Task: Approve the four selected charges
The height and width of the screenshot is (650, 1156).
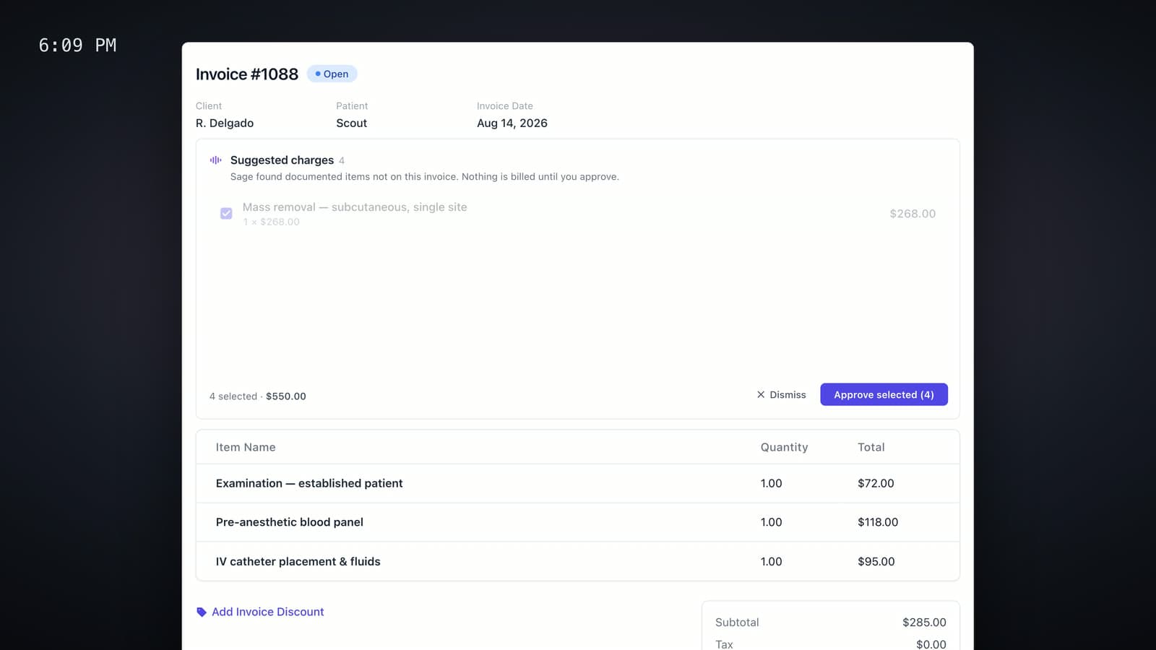Action: 884,394
